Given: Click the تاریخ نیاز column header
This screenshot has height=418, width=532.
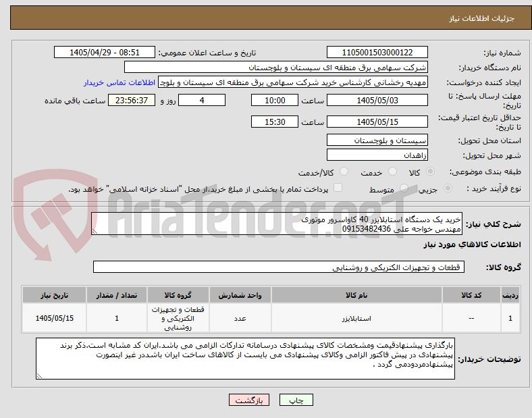Looking at the screenshot, I should click(x=54, y=295).
